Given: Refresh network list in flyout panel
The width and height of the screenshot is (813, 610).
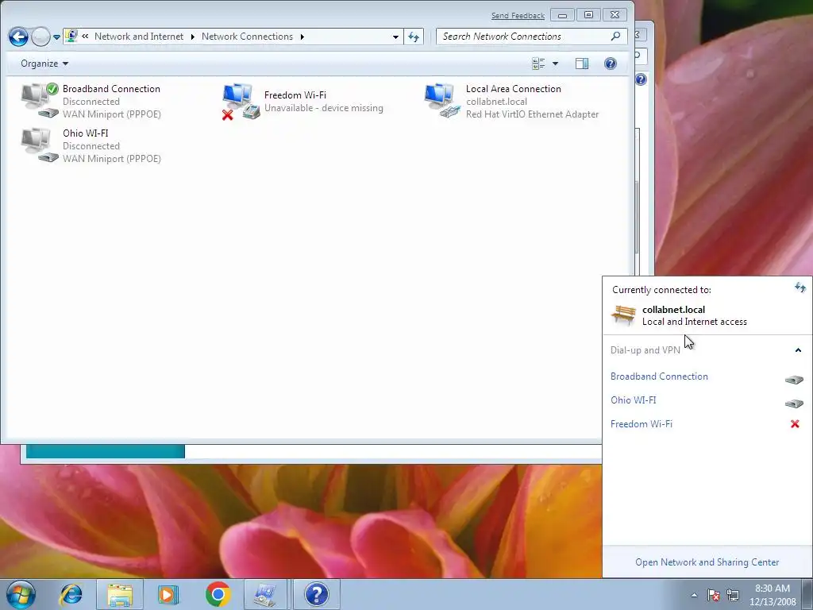Looking at the screenshot, I should pos(800,287).
